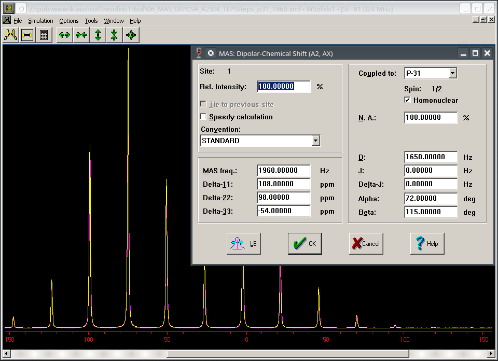Increase vertical scale with the up-down arrows icon
Screen dimensions: 498x361
(x=97, y=34)
